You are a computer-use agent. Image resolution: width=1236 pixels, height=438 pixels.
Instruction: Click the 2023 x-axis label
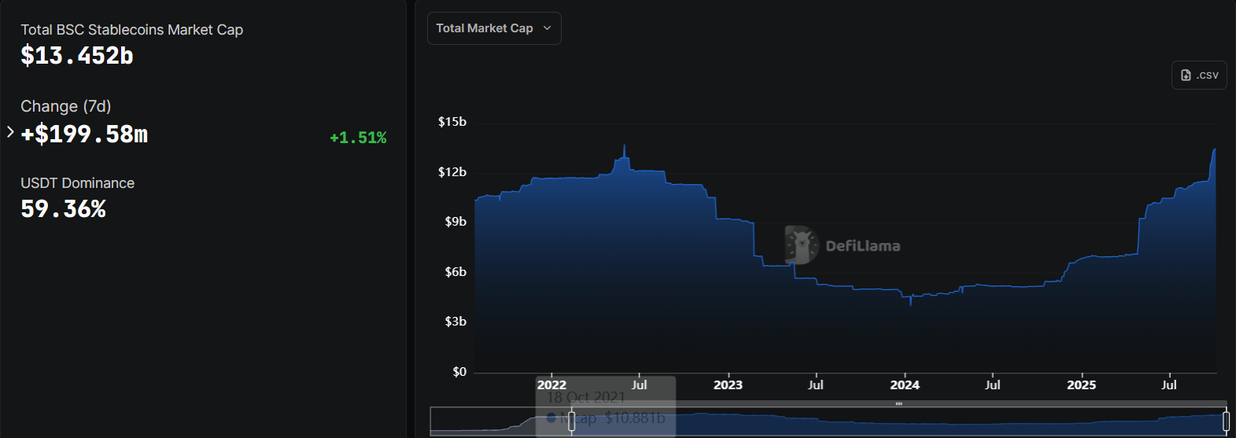tap(728, 385)
